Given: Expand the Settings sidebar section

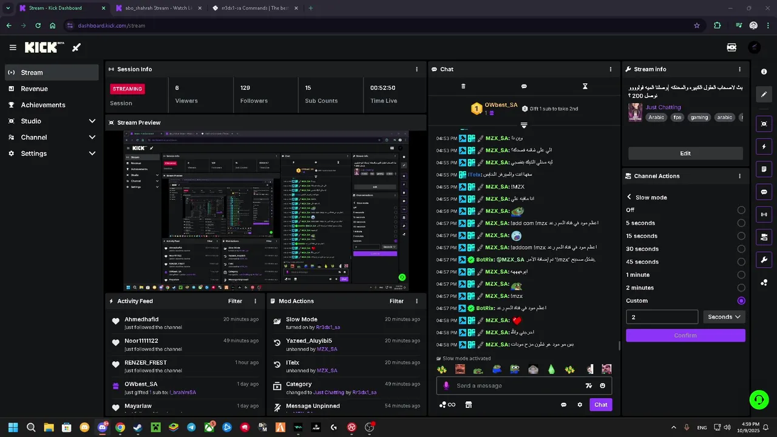Looking at the screenshot, I should [x=52, y=154].
